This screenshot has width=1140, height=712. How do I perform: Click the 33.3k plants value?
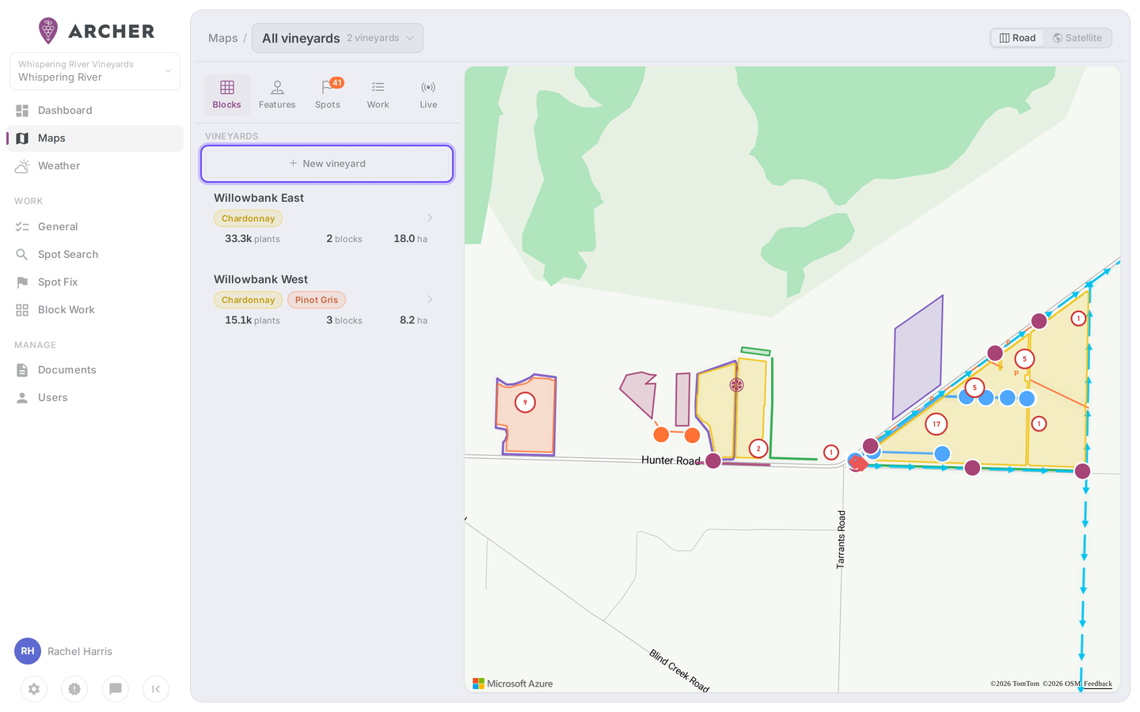tap(238, 238)
